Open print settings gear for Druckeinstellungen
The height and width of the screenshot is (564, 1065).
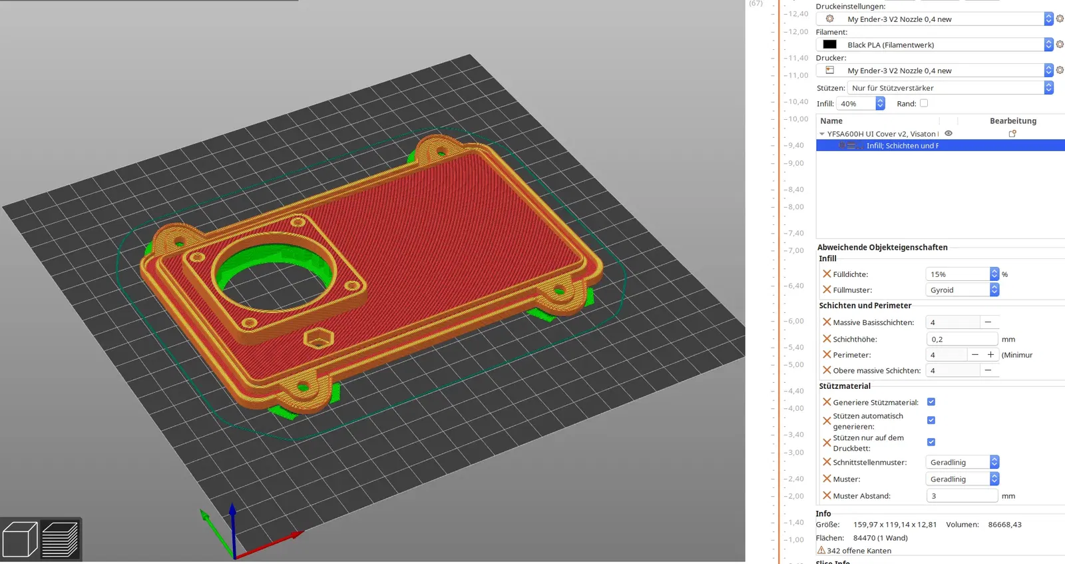tap(1060, 19)
